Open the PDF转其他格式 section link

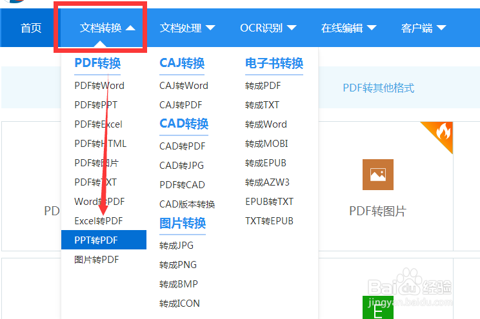(378, 88)
